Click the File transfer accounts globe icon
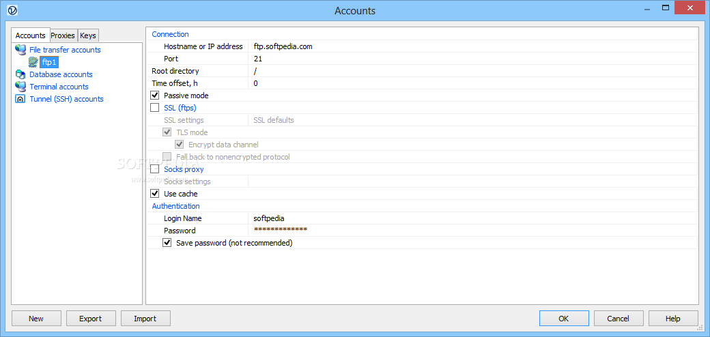This screenshot has height=337, width=710. tap(20, 50)
